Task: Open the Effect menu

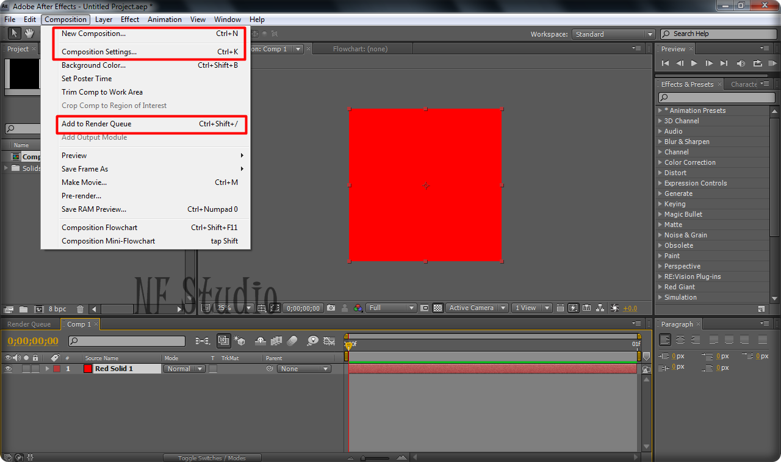Action: (x=130, y=20)
